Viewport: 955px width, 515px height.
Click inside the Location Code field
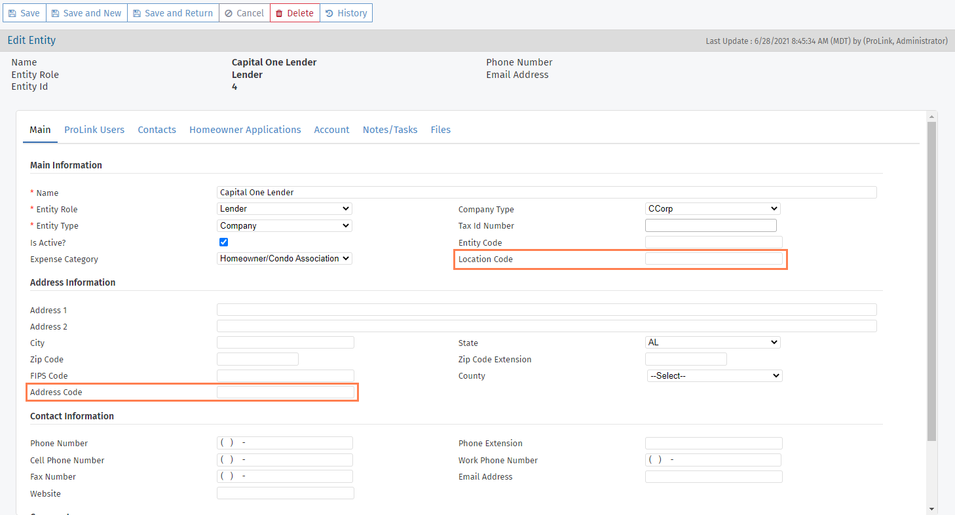pyautogui.click(x=714, y=259)
